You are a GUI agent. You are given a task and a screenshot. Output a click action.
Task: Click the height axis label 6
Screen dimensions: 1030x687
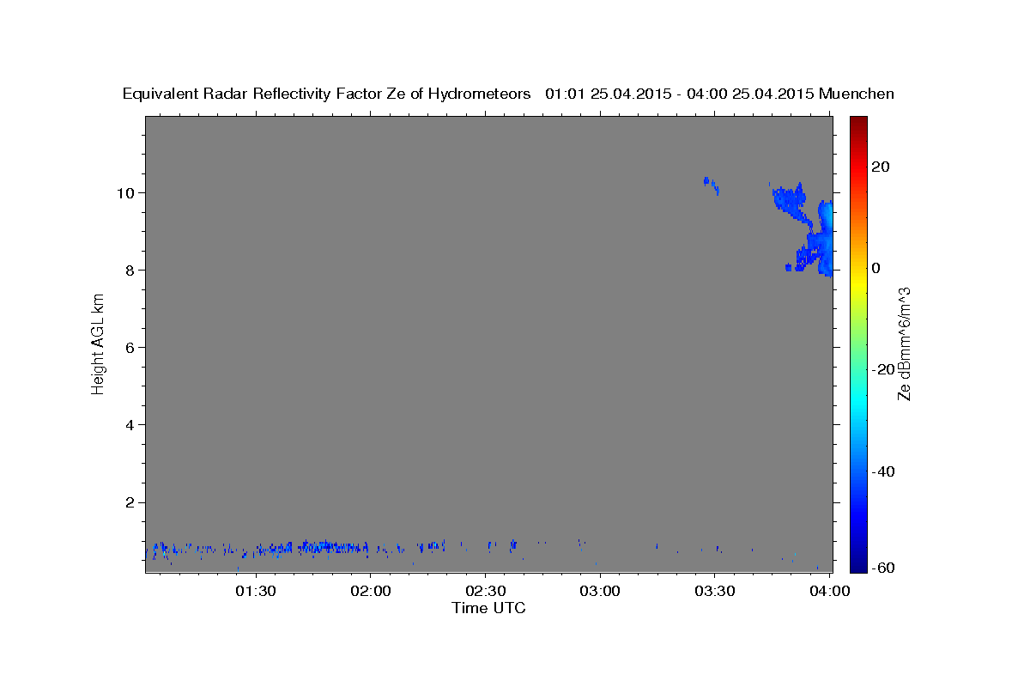click(129, 347)
